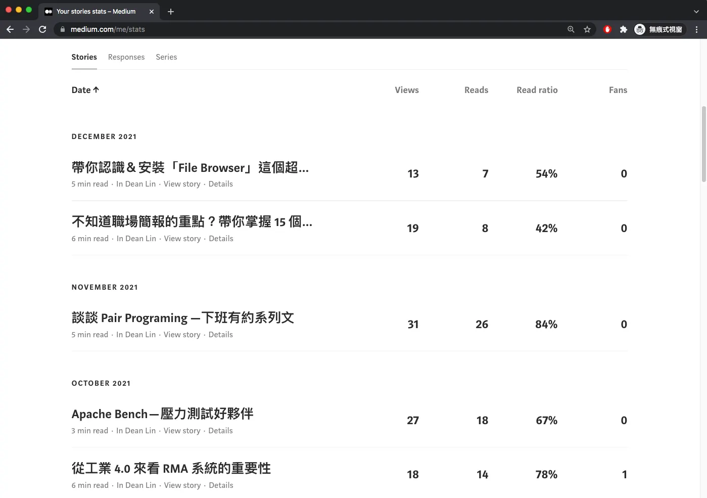Sort stories by Views

point(407,90)
